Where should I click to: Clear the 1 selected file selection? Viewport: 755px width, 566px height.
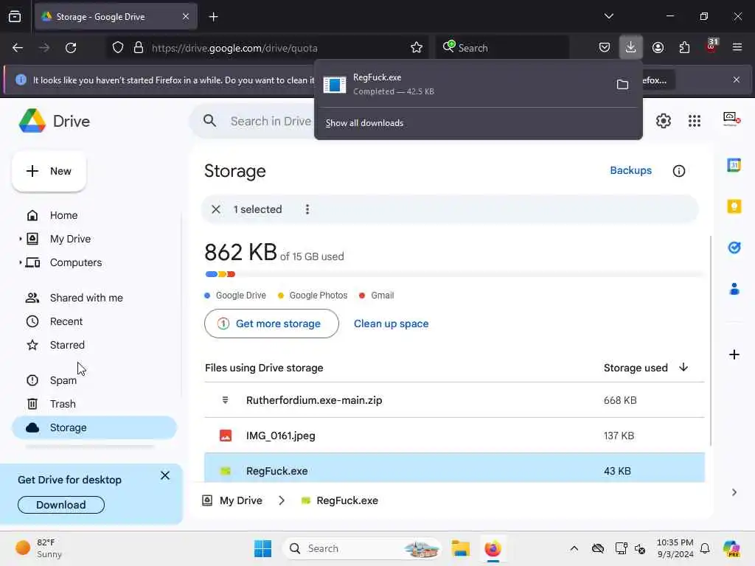(216, 209)
